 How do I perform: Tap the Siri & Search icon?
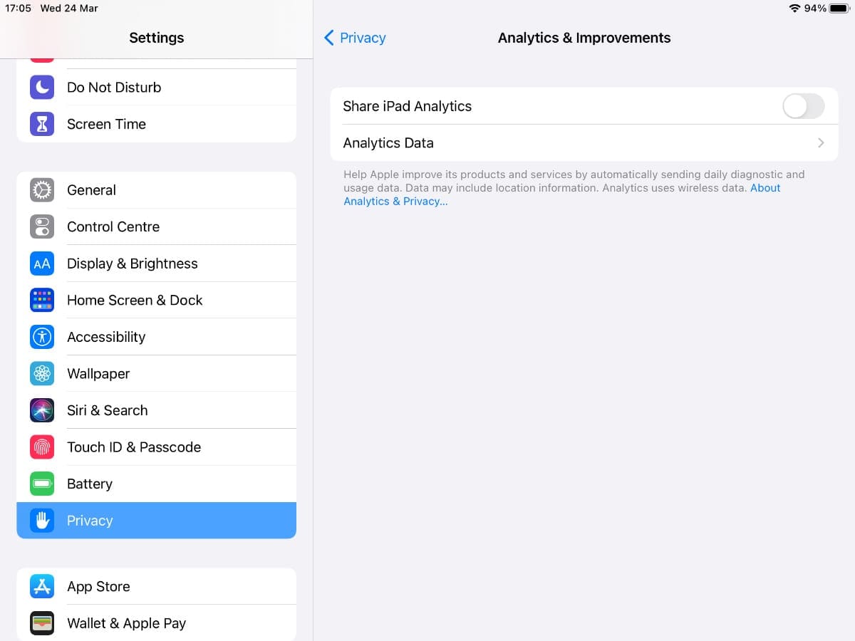click(x=42, y=410)
